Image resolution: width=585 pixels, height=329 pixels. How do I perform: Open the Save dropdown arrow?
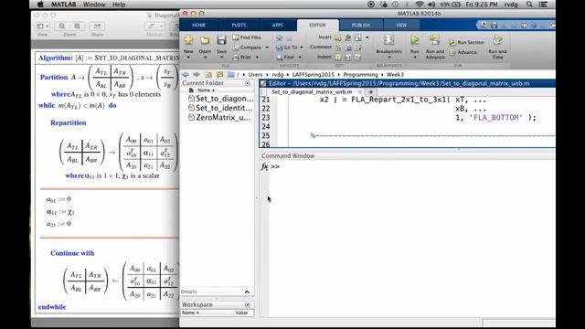coord(221,58)
